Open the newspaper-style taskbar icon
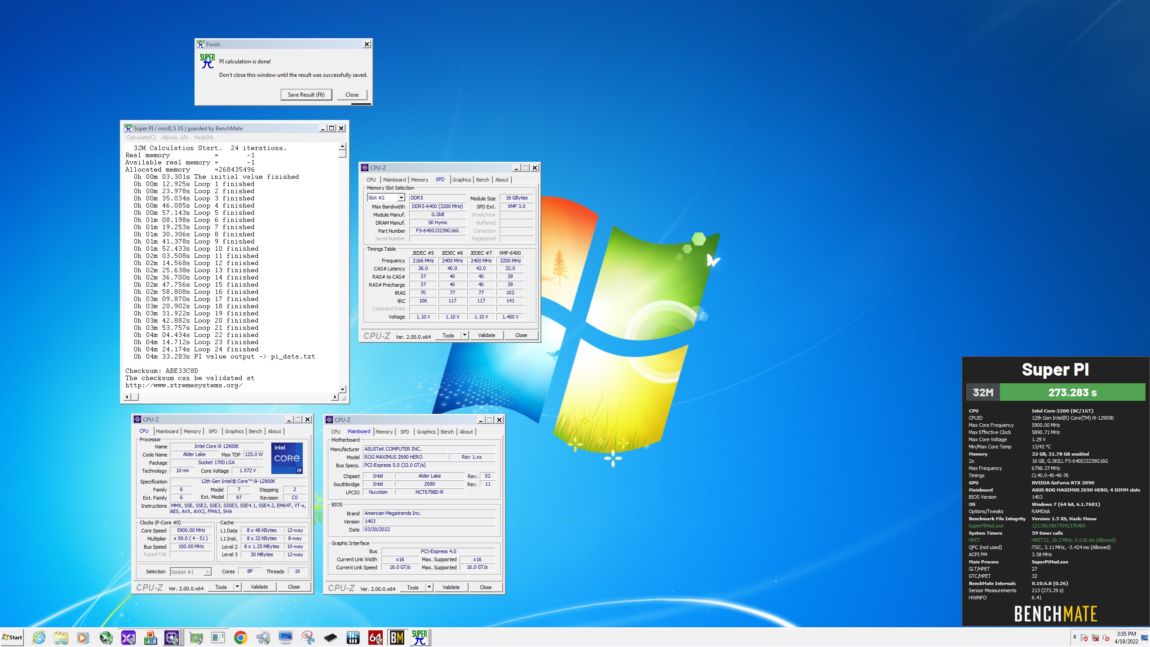 218,637
